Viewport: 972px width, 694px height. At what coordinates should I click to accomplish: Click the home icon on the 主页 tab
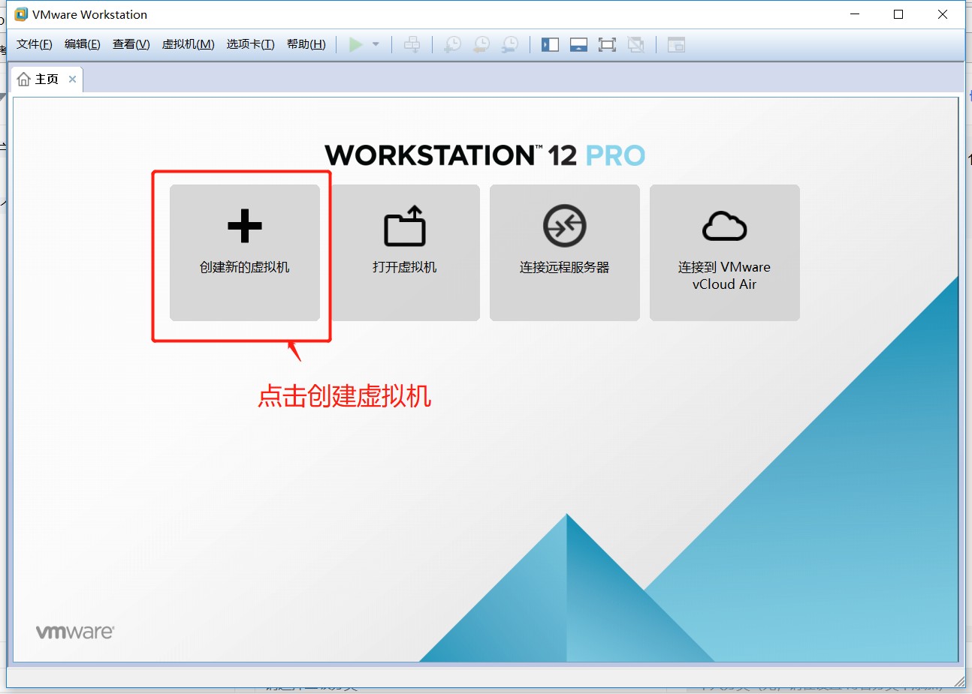pos(24,79)
